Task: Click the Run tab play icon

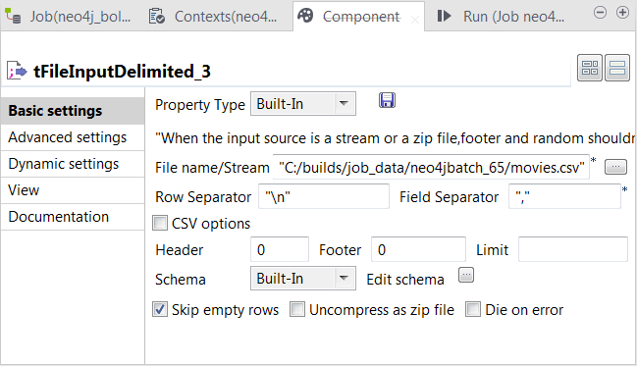Action: click(444, 17)
